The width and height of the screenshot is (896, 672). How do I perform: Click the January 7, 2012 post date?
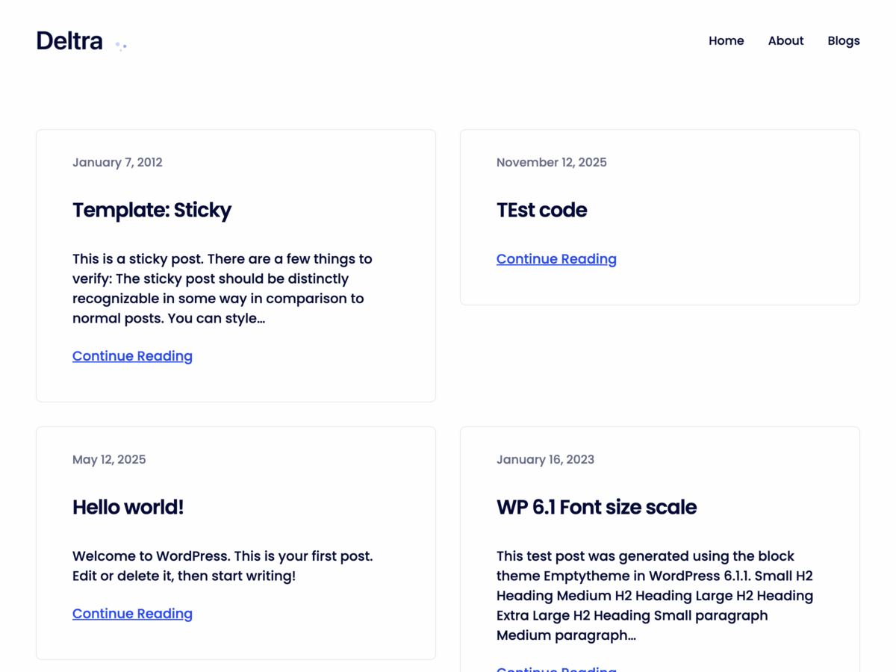[x=117, y=163]
